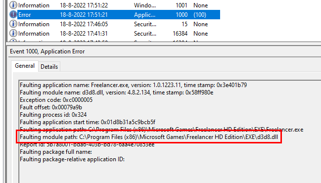The height and width of the screenshot is (183, 321).
Task: Select the Error row at 17:51:21
Action: click(115, 15)
